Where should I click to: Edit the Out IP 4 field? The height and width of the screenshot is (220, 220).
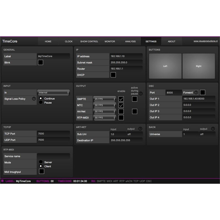[x=199, y=117]
